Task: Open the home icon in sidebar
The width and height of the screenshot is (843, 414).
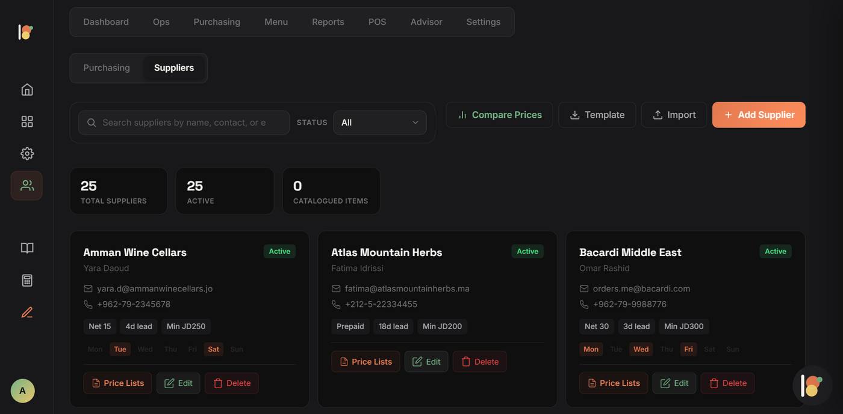Action: 27,90
